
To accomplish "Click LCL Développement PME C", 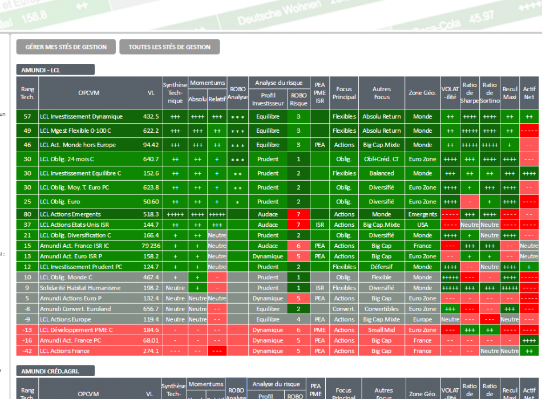I will coord(76,330).
